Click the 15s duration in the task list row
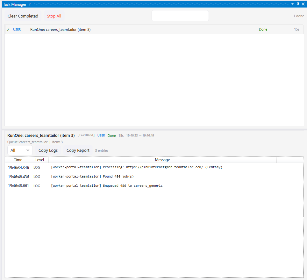Viewport: 307px width, 280px height. coord(296,29)
